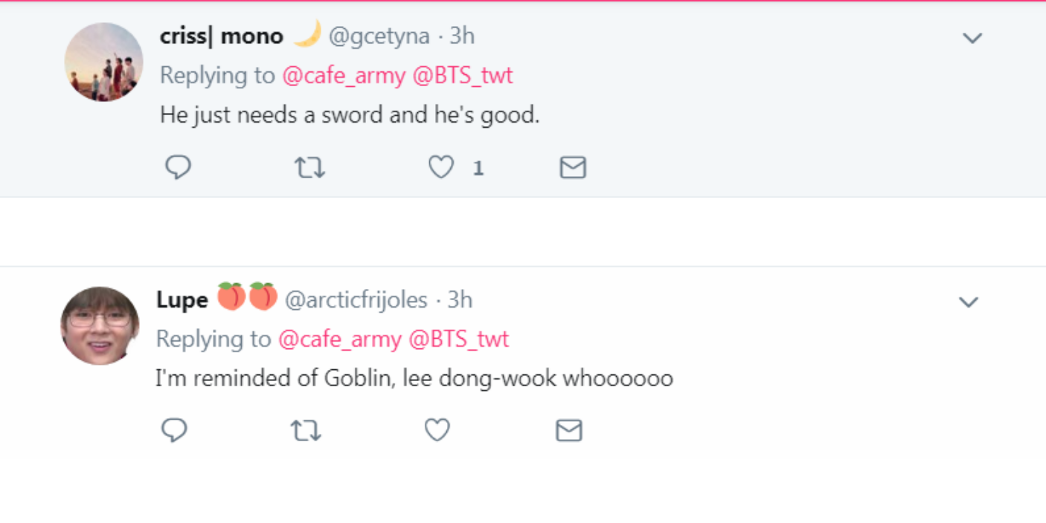Open @BTS_twt mention in first reply
This screenshot has width=1046, height=523.
point(463,75)
